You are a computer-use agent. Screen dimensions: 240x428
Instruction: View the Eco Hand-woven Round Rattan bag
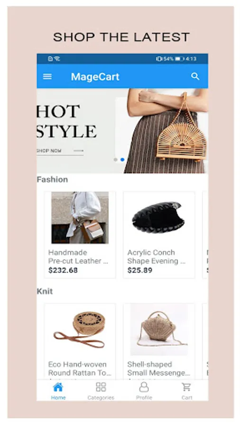coord(80,330)
